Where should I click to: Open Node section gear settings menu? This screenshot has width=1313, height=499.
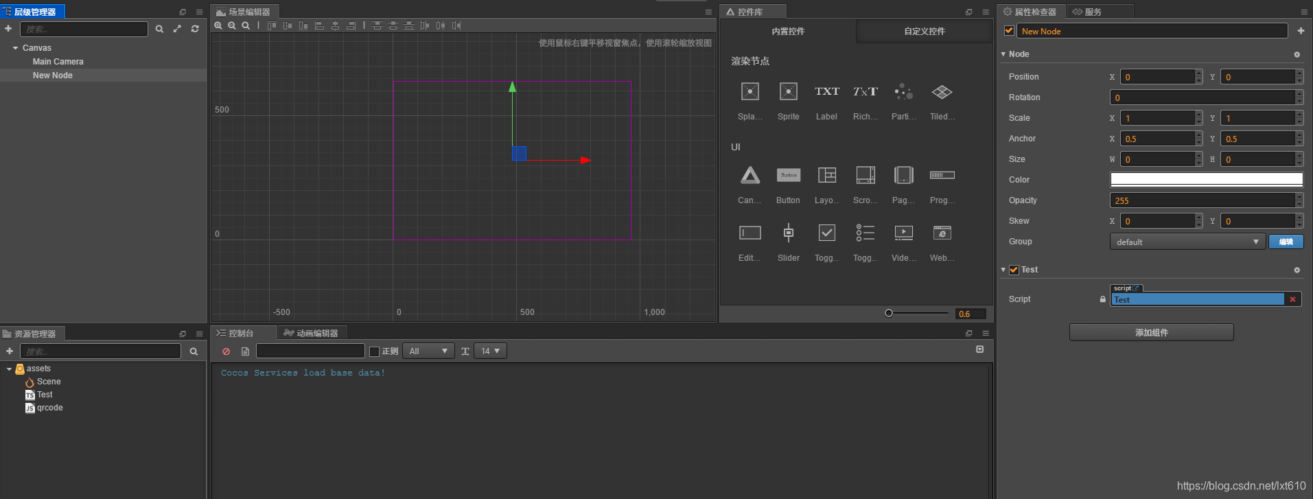click(x=1297, y=54)
